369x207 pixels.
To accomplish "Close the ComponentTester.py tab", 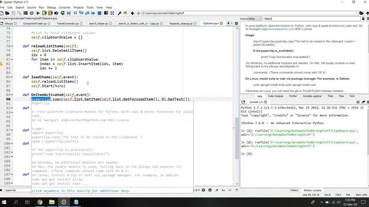I will point(49,24).
